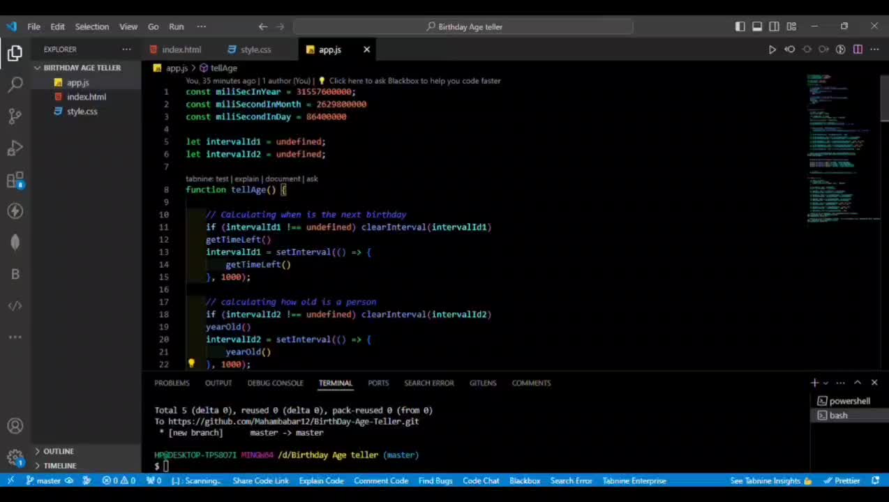Click the Manage gear icon

pos(15,457)
